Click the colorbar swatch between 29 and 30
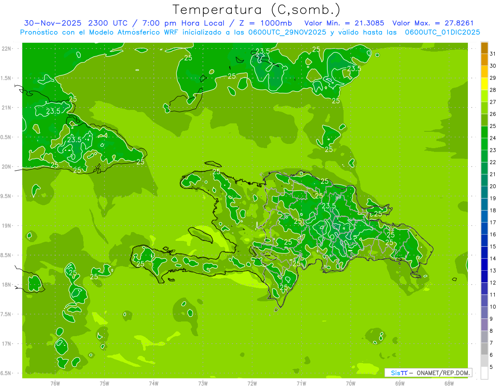This screenshot has height=389, width=504. tap(484, 72)
